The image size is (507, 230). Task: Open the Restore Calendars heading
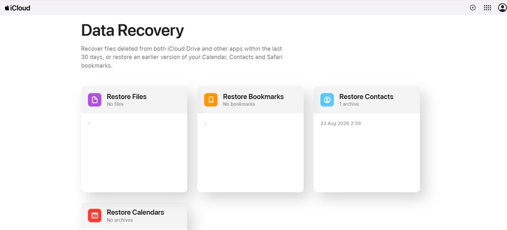135,212
